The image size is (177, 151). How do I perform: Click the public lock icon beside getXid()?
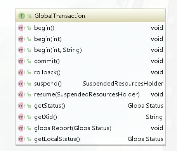(x=29, y=117)
